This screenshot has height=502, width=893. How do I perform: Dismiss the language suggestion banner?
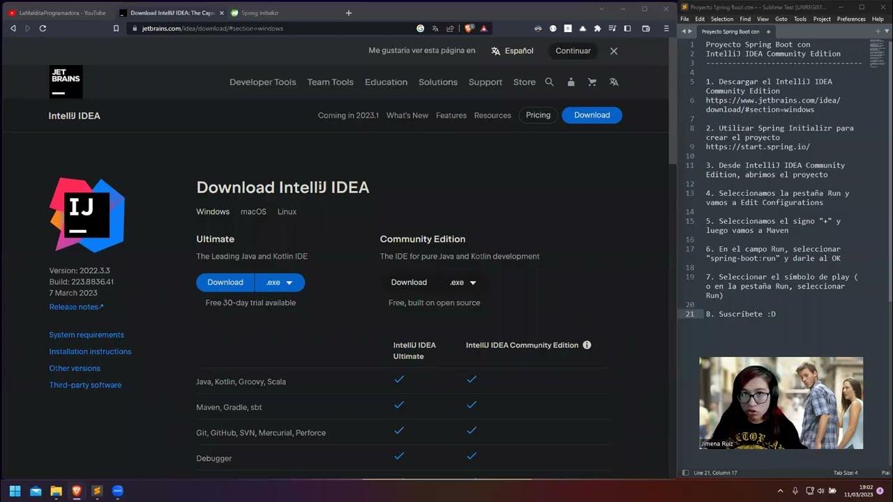pos(614,51)
